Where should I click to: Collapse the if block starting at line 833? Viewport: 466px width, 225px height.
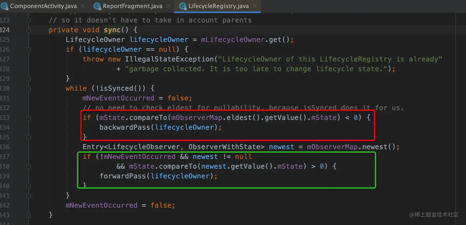click(28, 117)
